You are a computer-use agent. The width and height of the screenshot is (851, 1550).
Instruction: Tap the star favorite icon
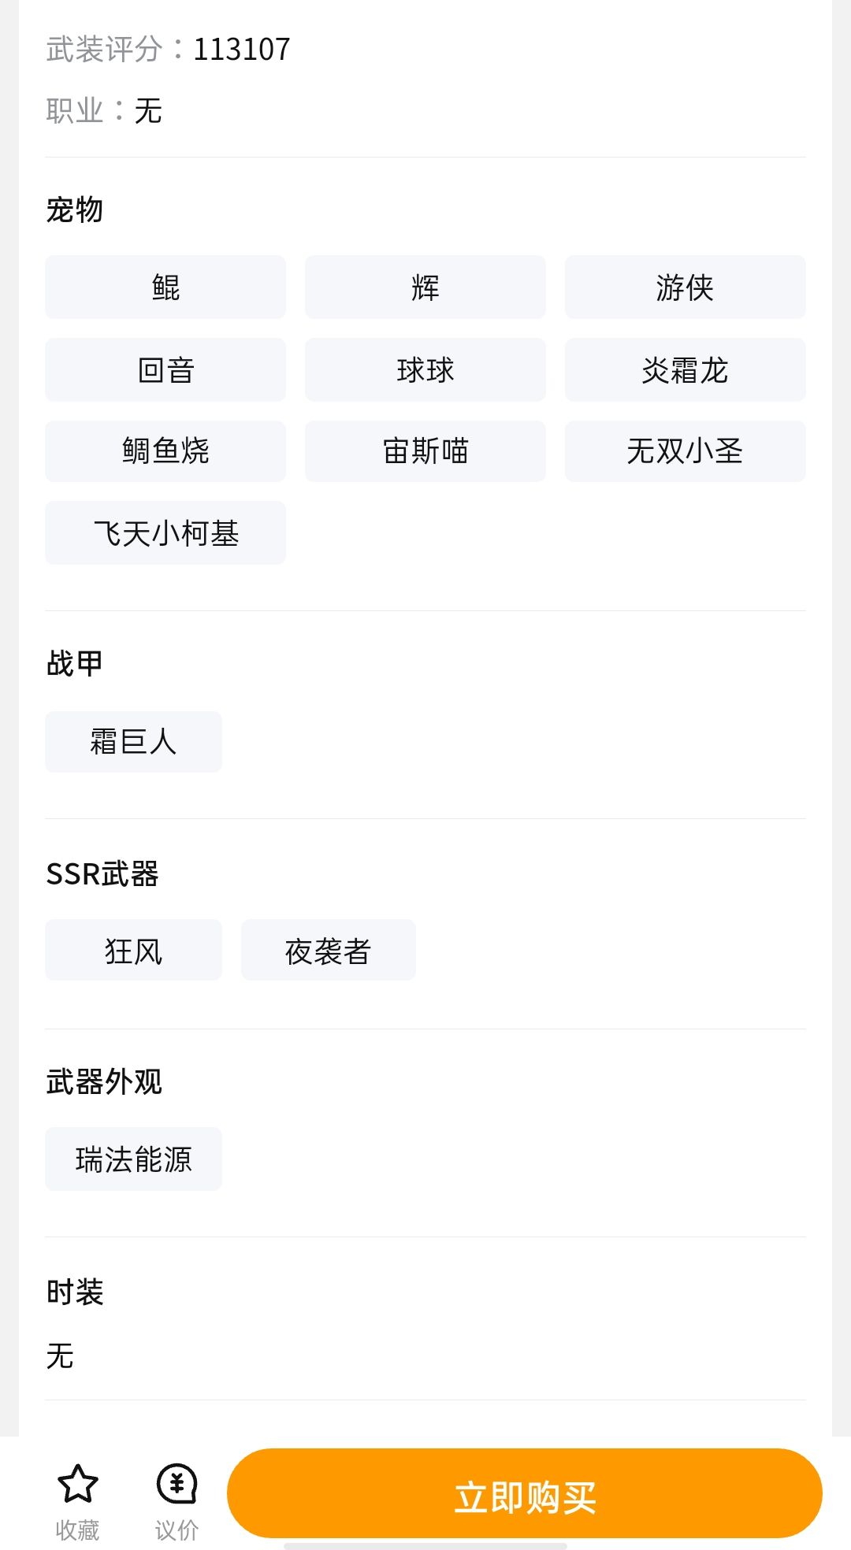78,1484
